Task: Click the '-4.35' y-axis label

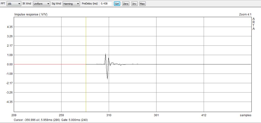Action: tap(9, 102)
